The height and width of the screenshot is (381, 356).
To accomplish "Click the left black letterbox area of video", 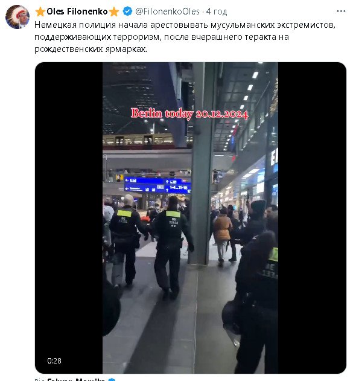I will [69, 218].
